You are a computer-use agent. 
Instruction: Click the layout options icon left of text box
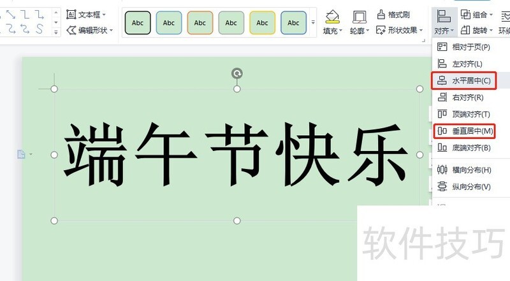[x=21, y=154]
